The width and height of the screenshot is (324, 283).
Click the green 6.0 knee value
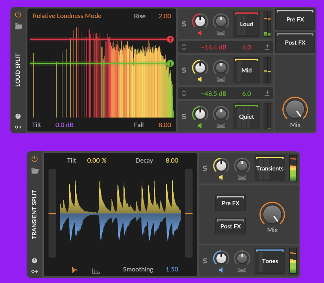(246, 94)
